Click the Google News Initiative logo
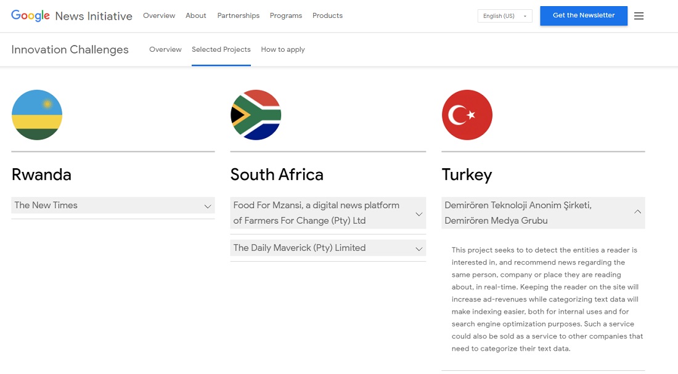Image resolution: width=678 pixels, height=374 pixels. tap(71, 15)
